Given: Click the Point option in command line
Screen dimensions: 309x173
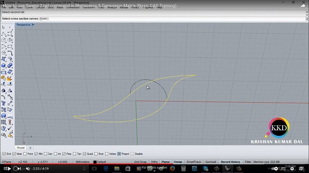Looking at the screenshot, I should 43,19.
